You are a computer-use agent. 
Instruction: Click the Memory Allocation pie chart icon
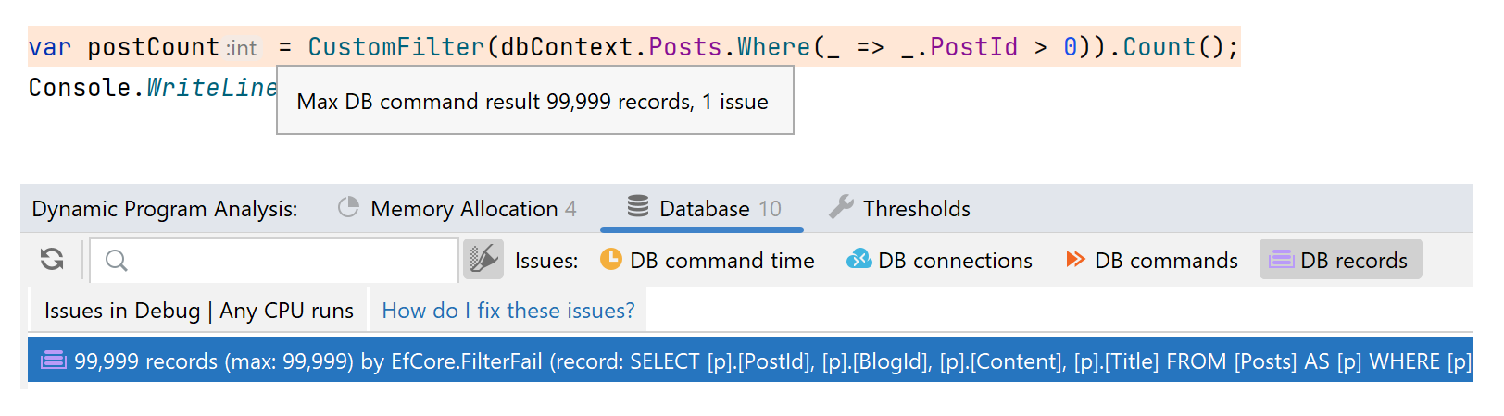click(348, 208)
